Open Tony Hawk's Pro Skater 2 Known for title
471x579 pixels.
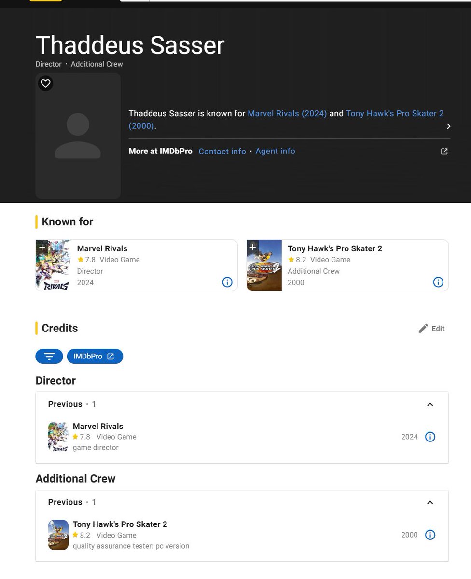(335, 248)
